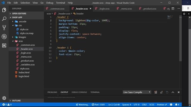
Task: Open the View menu
Action: (35, 3)
